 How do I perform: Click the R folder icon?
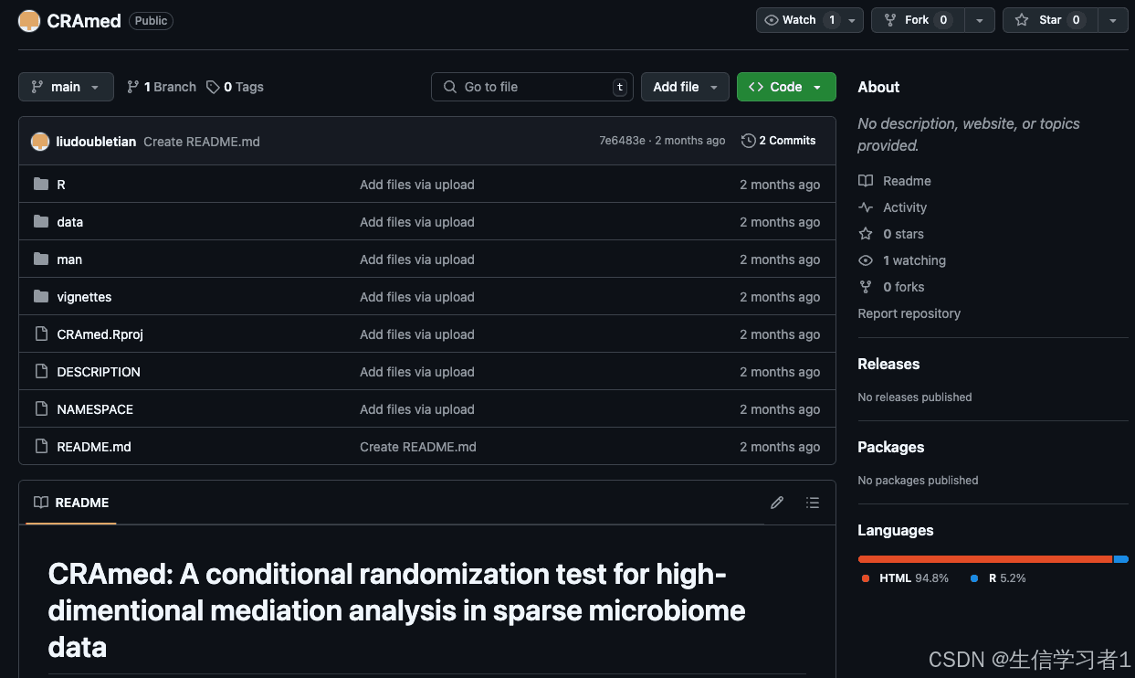pyautogui.click(x=40, y=185)
